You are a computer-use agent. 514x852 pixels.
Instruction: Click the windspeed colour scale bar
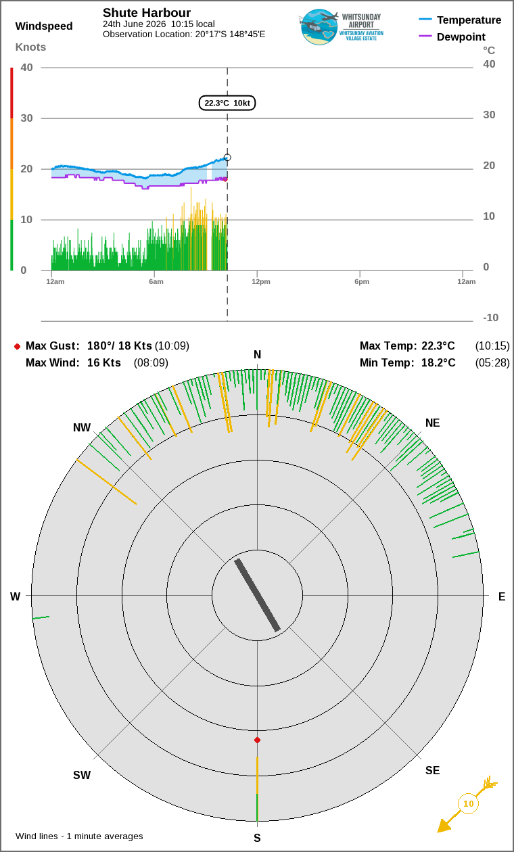[x=11, y=169]
